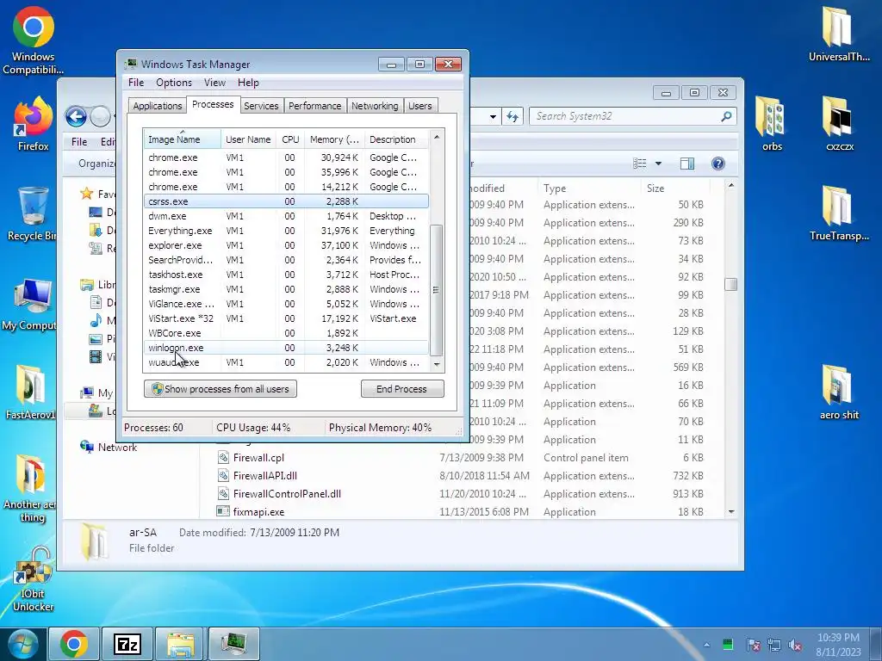Select the winlogon.exe process row
882x661 pixels.
[286, 348]
